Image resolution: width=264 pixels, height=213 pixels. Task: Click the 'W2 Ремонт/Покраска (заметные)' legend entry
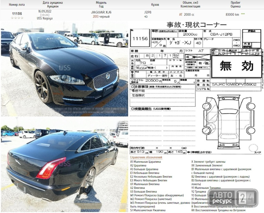coord(151,199)
